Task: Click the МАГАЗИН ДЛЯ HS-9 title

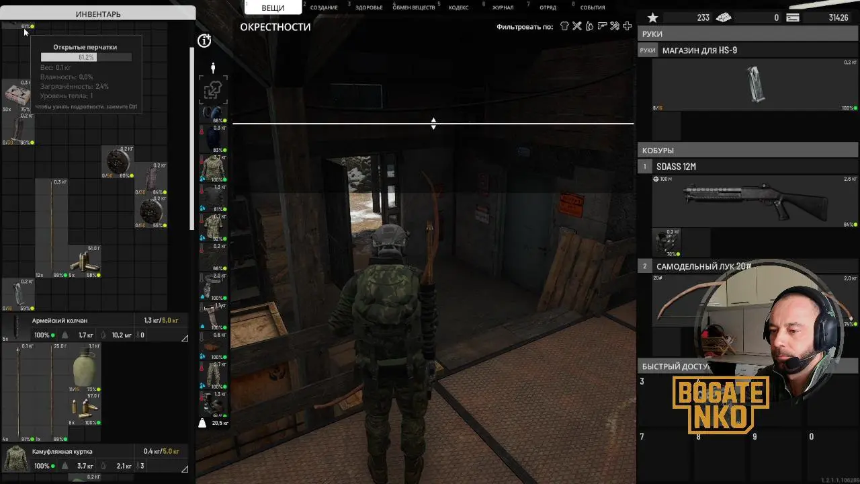Action: click(699, 50)
